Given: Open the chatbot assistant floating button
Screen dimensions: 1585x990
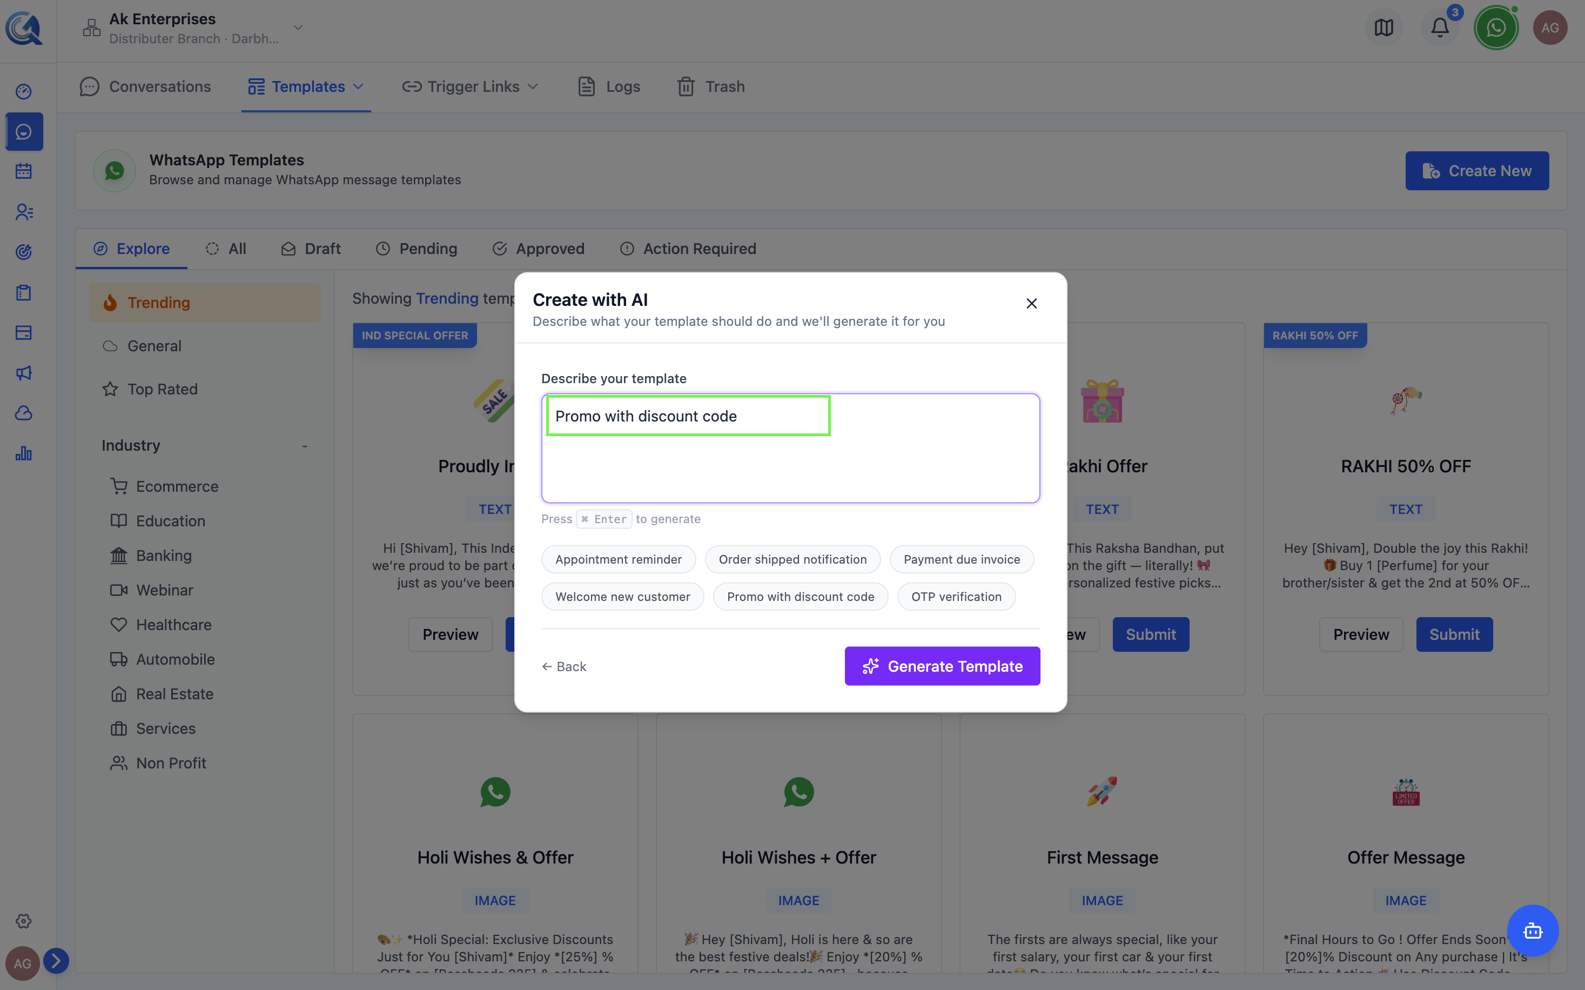Looking at the screenshot, I should click(1533, 931).
